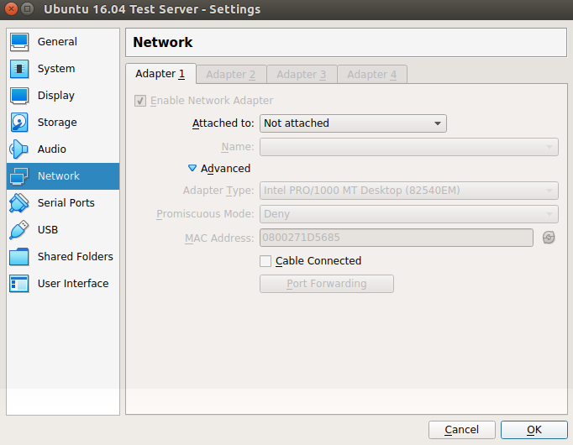Open the Attached to dropdown
This screenshot has height=445, width=573.
[353, 123]
